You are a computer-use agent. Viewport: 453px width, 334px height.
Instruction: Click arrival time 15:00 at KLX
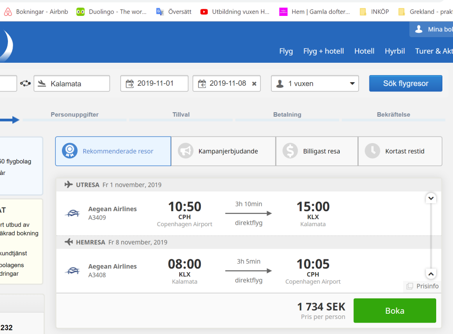click(x=313, y=206)
